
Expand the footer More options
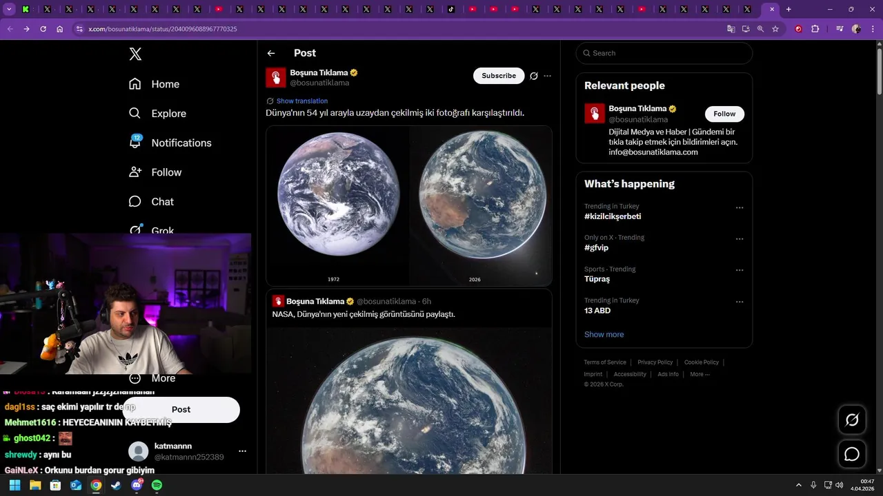[700, 374]
